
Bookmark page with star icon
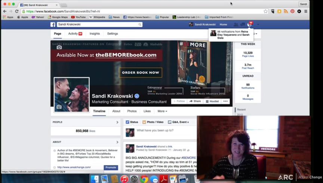(265, 11)
